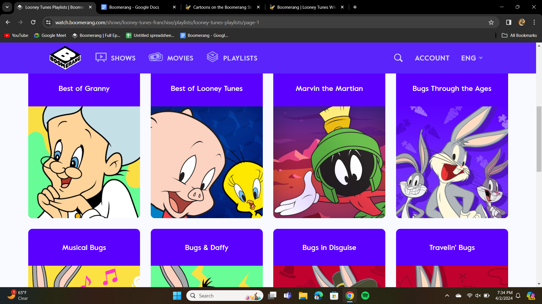The height and width of the screenshot is (304, 542).
Task: Open Bugs Through the Ages thumbnail
Action: coord(452,162)
